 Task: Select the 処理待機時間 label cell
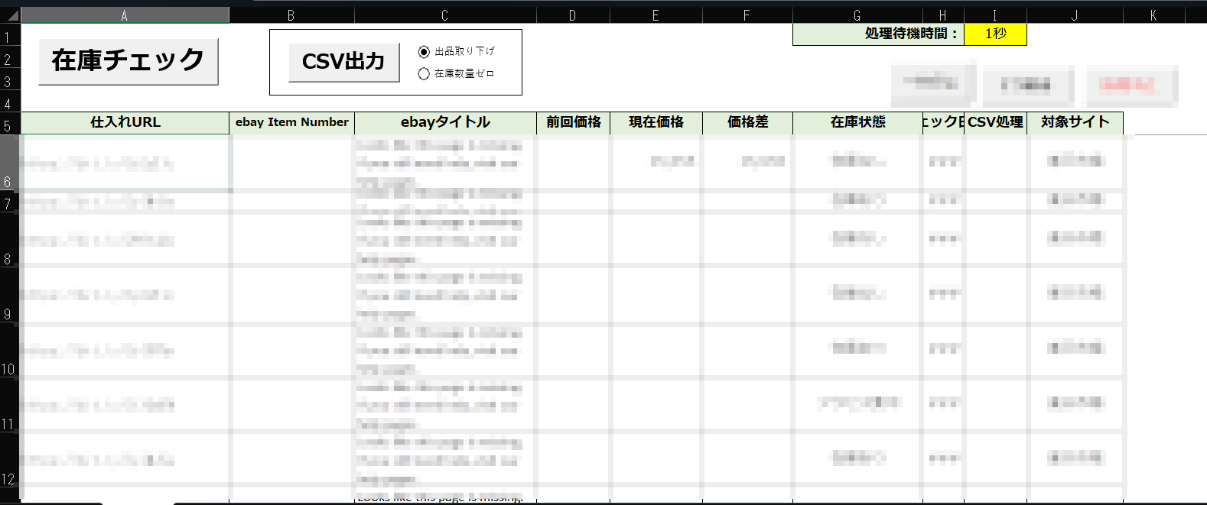(x=878, y=34)
